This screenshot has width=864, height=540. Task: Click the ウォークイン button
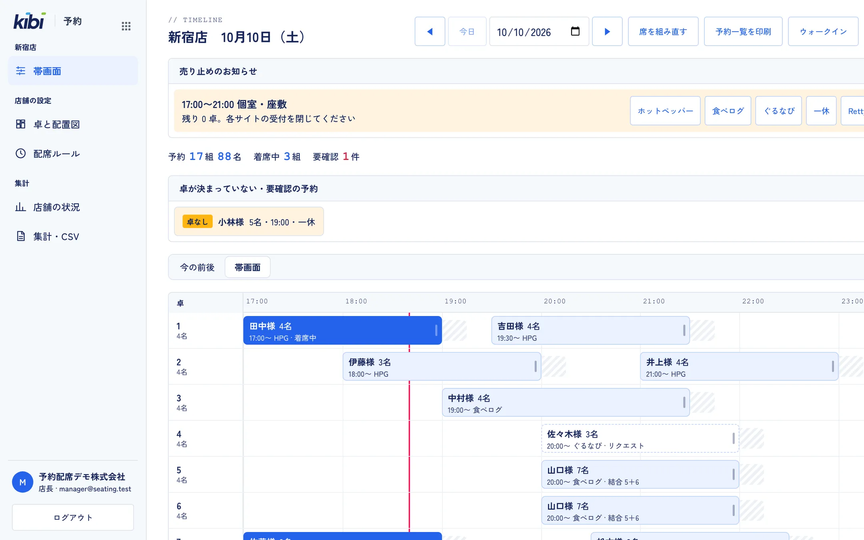click(823, 31)
